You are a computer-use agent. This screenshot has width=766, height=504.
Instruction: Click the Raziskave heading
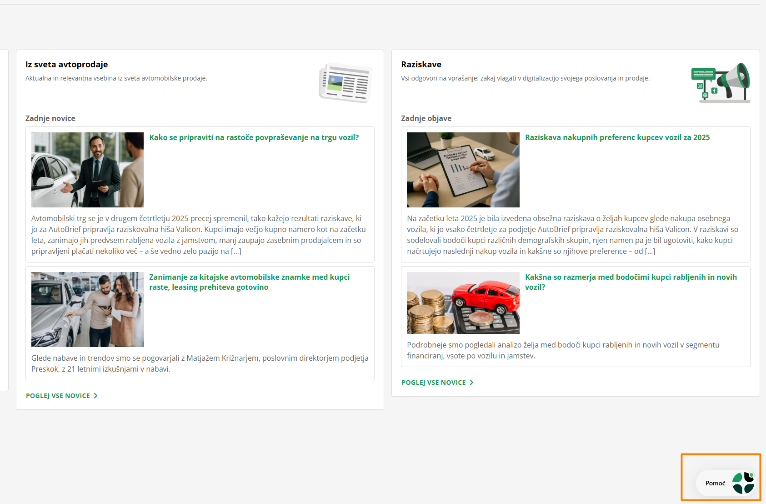point(421,65)
